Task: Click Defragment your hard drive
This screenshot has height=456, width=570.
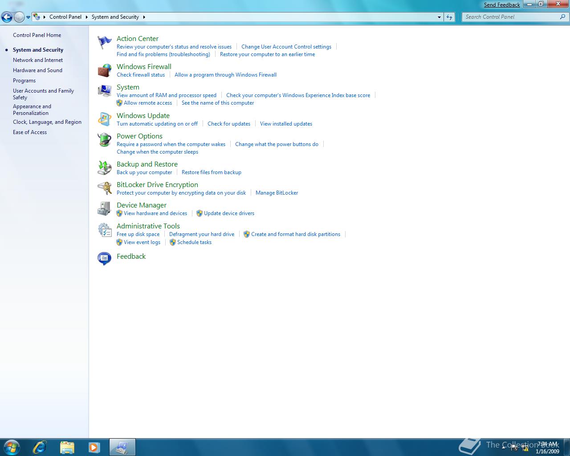Action: (202, 234)
